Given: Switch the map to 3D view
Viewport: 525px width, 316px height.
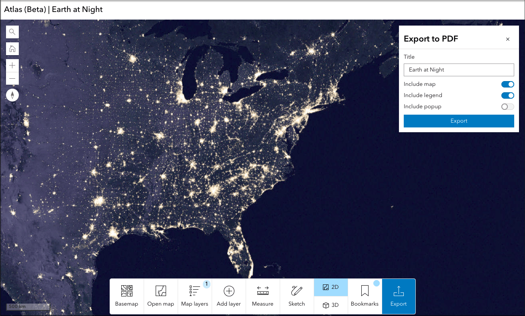Looking at the screenshot, I should pos(331,305).
